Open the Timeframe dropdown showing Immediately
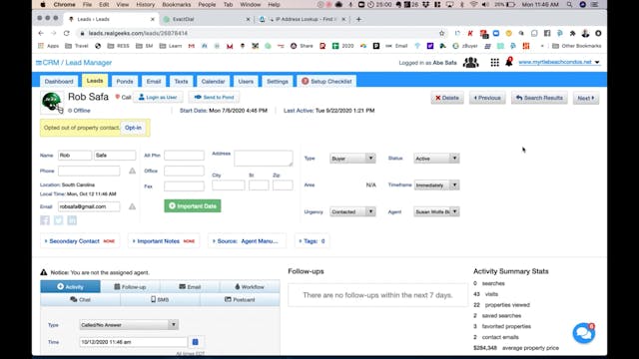Screen dimensions: 639x359 (x=436, y=185)
